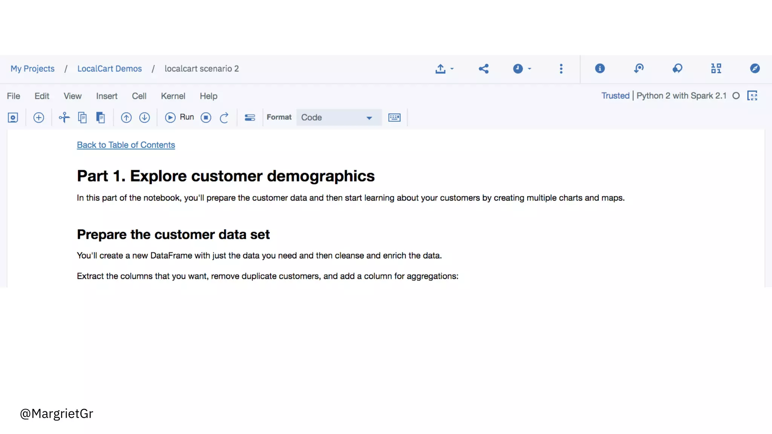Click the save notebook icon in toolbar

13,118
